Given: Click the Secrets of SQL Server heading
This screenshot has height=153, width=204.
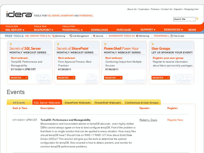Looking at the screenshot, I should click(25, 49).
